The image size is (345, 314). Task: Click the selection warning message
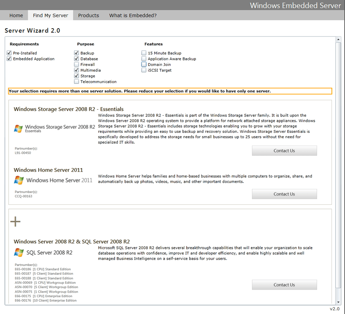point(170,91)
